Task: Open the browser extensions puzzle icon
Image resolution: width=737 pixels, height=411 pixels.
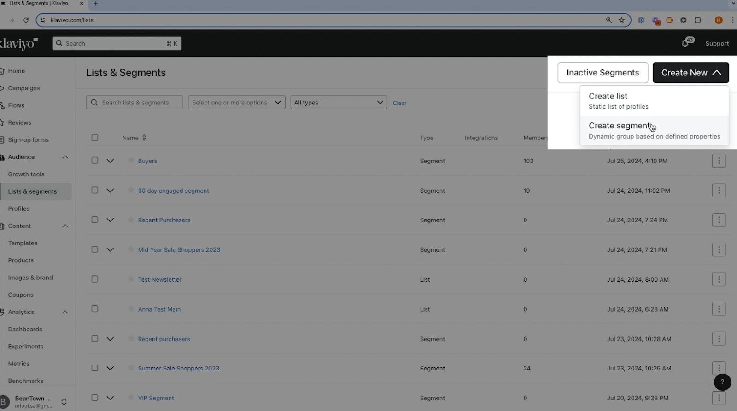Action: (x=698, y=20)
